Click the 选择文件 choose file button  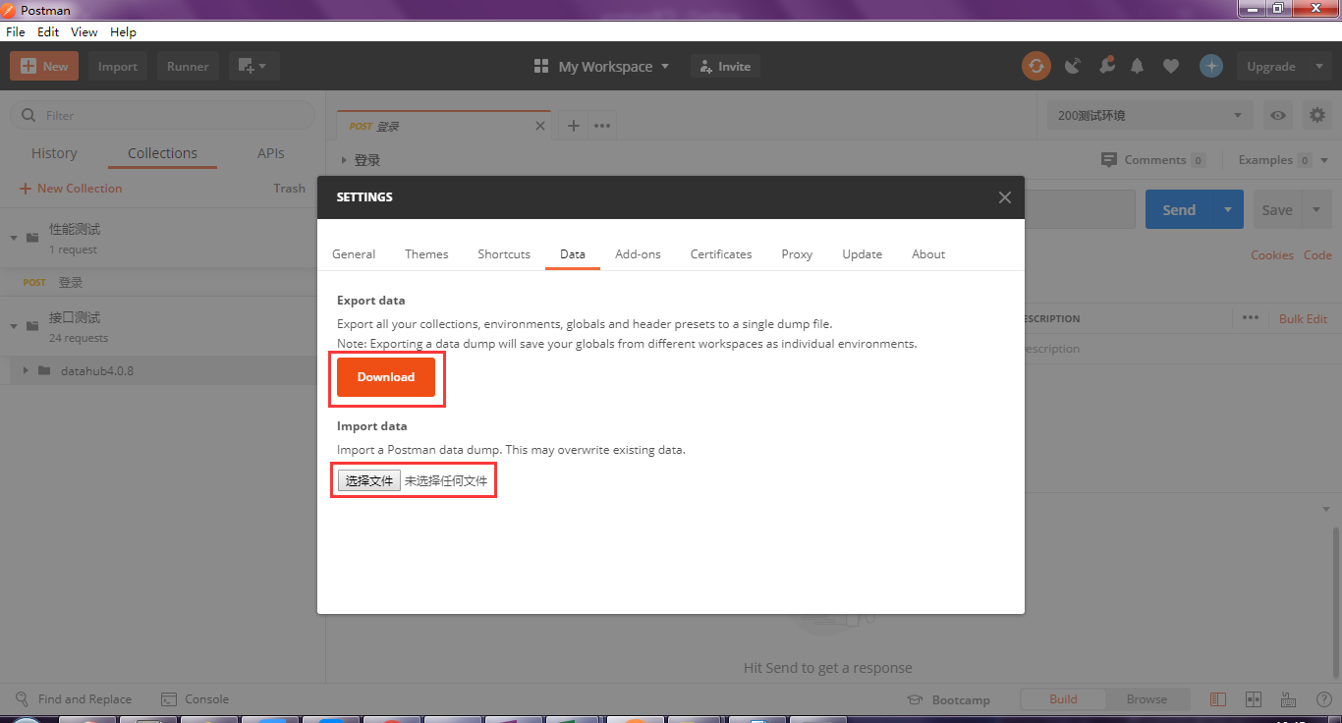369,480
